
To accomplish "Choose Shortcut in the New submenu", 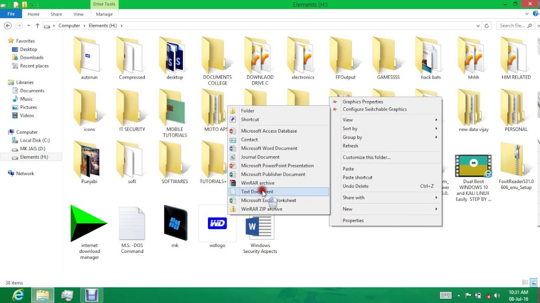I will click(278, 120).
